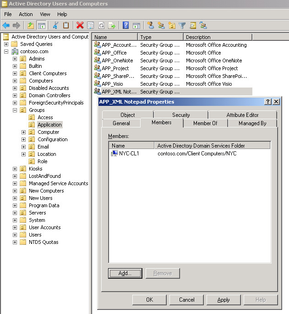289x314 pixels.
Task: Toggle Show/Hide Console Tree icon
Action: click(x=42, y=25)
